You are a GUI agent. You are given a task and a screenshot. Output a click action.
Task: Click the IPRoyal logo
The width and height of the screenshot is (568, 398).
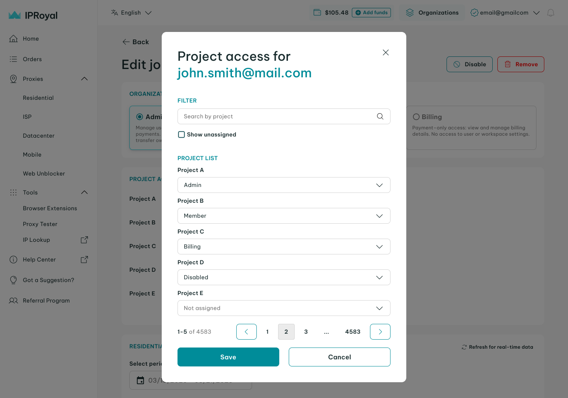pyautogui.click(x=33, y=15)
